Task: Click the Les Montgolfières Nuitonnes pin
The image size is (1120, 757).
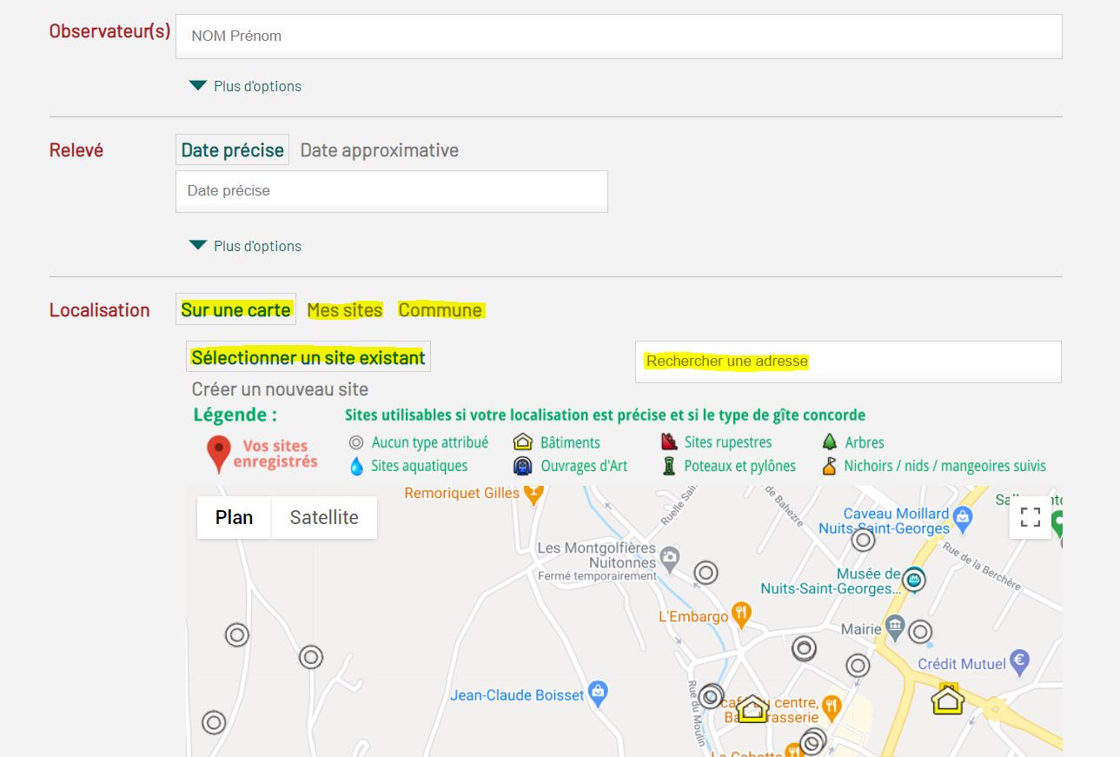Action: [x=669, y=556]
